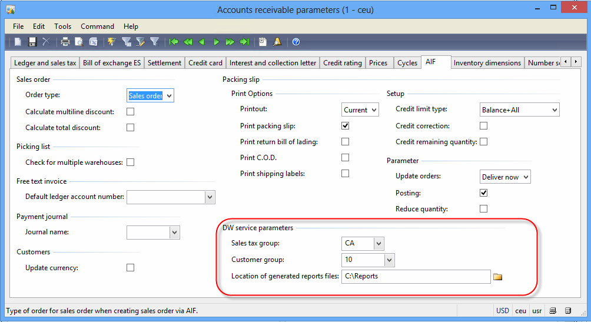Expand the Credit limit type dropdown
591x322 pixels.
pyautogui.click(x=554, y=109)
